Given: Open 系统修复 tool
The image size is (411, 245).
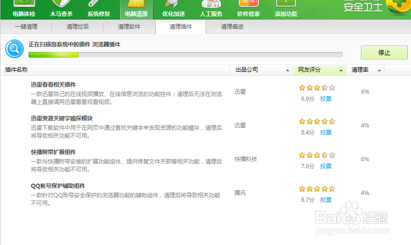Looking at the screenshot, I should 99,9.
